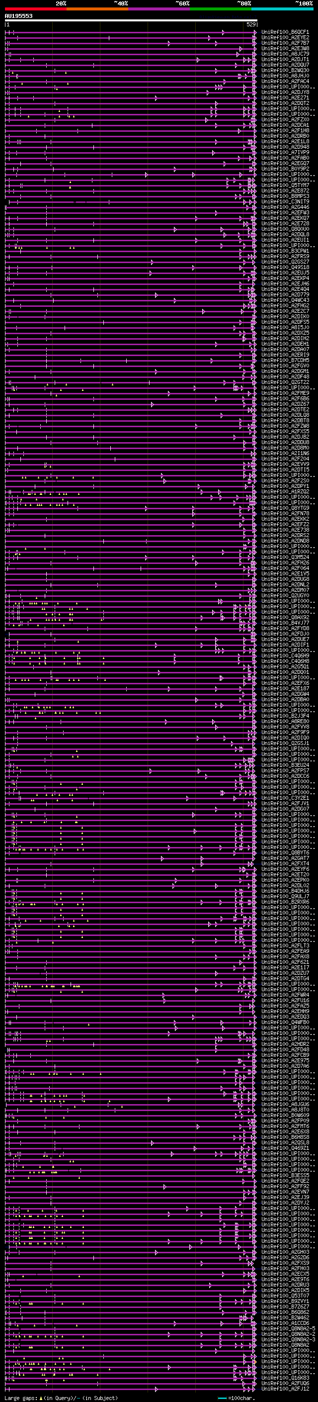Click last hit UniRef100_A2FJ12
Viewport: 318px width, 1402px height.
coord(285,1389)
